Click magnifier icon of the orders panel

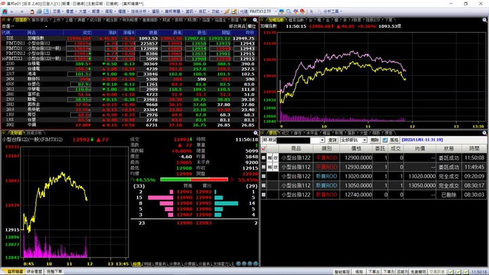tap(484, 133)
